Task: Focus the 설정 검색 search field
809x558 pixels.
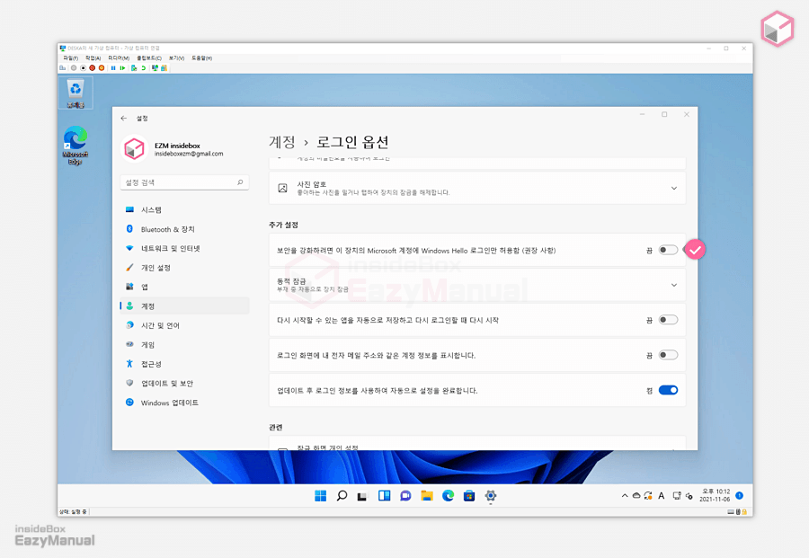Action: (184, 182)
